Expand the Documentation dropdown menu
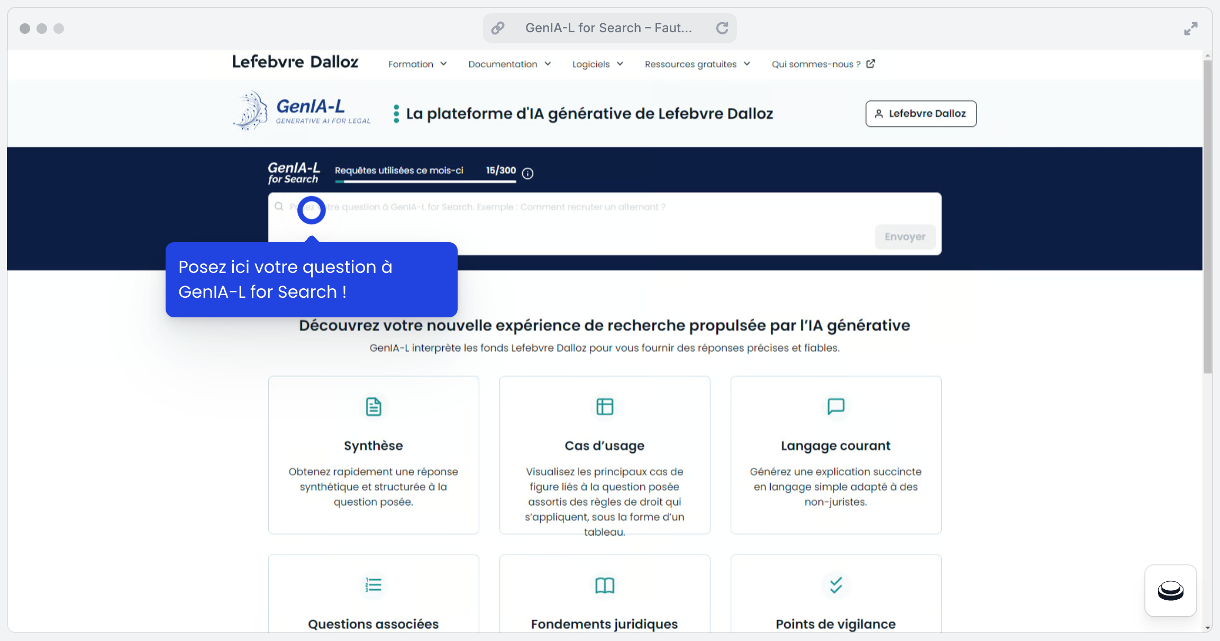Viewport: 1220px width, 641px height. point(509,64)
